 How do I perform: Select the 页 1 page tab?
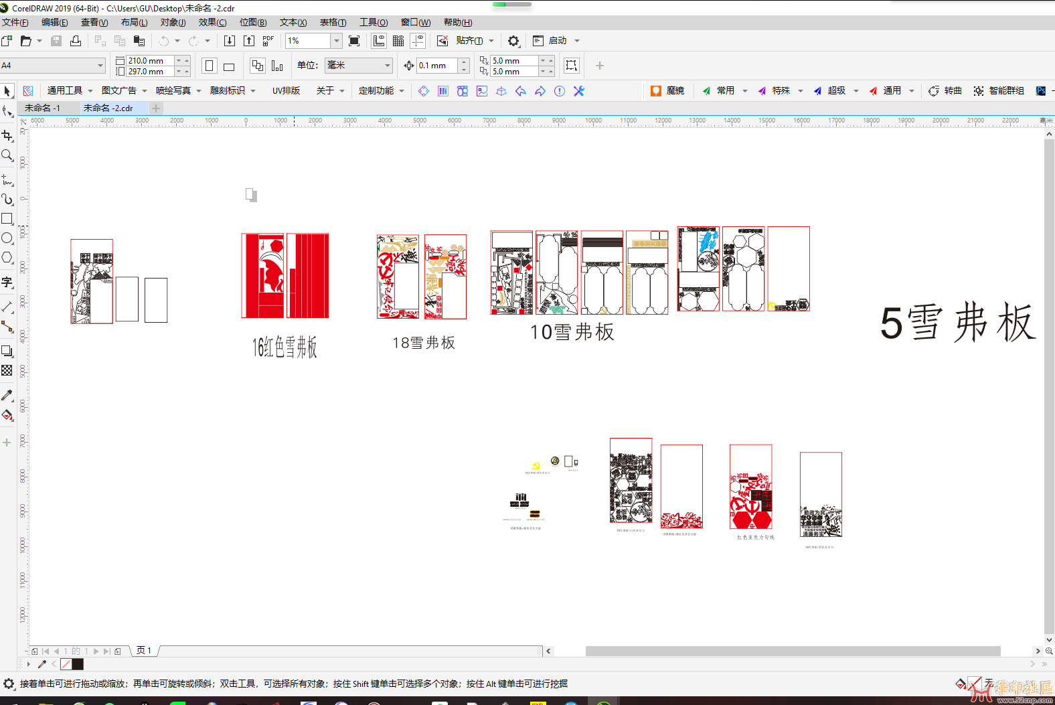[144, 650]
